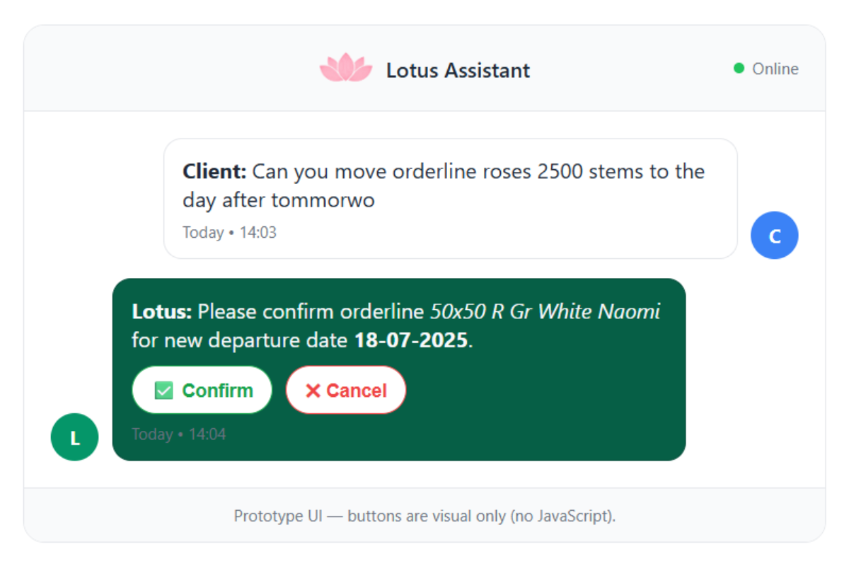Click the Today 14:03 timestamp
The height and width of the screenshot is (566, 849).
[230, 232]
